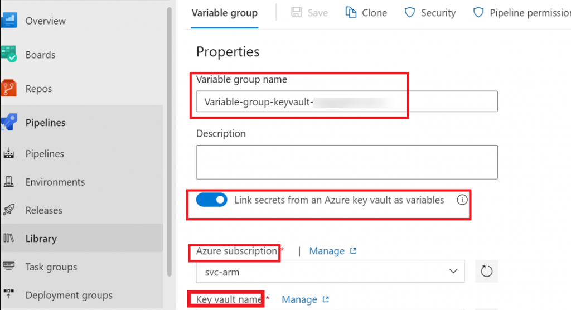Screen dimensions: 571x310
Task: Open the Library section in the sidebar
Action: [82, 238]
